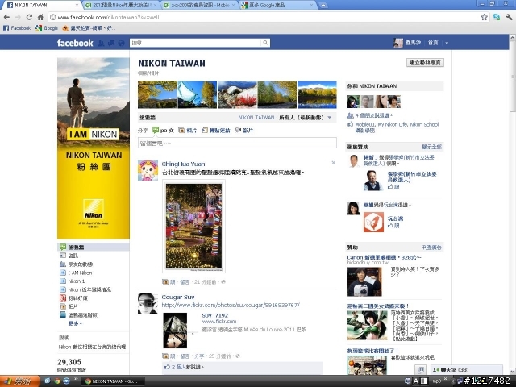Reload the page with the refresh icon
This screenshot has width=516, height=387.
pos(29,17)
